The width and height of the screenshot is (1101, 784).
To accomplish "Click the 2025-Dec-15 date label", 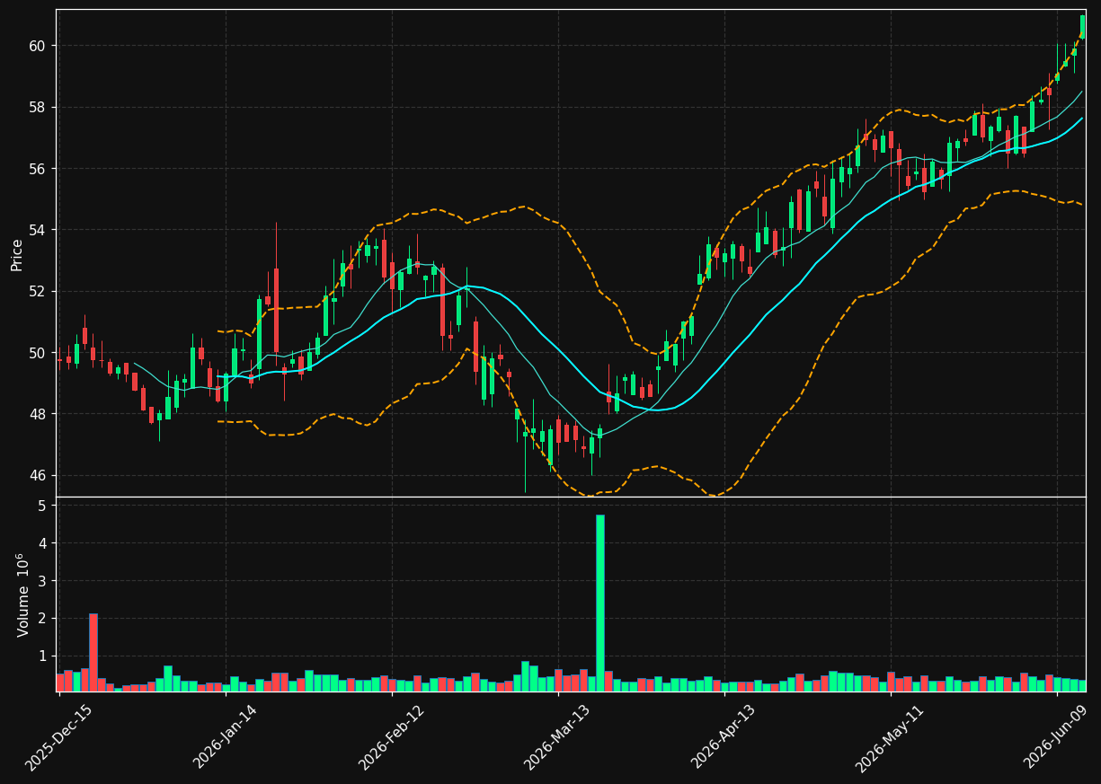I will [x=59, y=738].
